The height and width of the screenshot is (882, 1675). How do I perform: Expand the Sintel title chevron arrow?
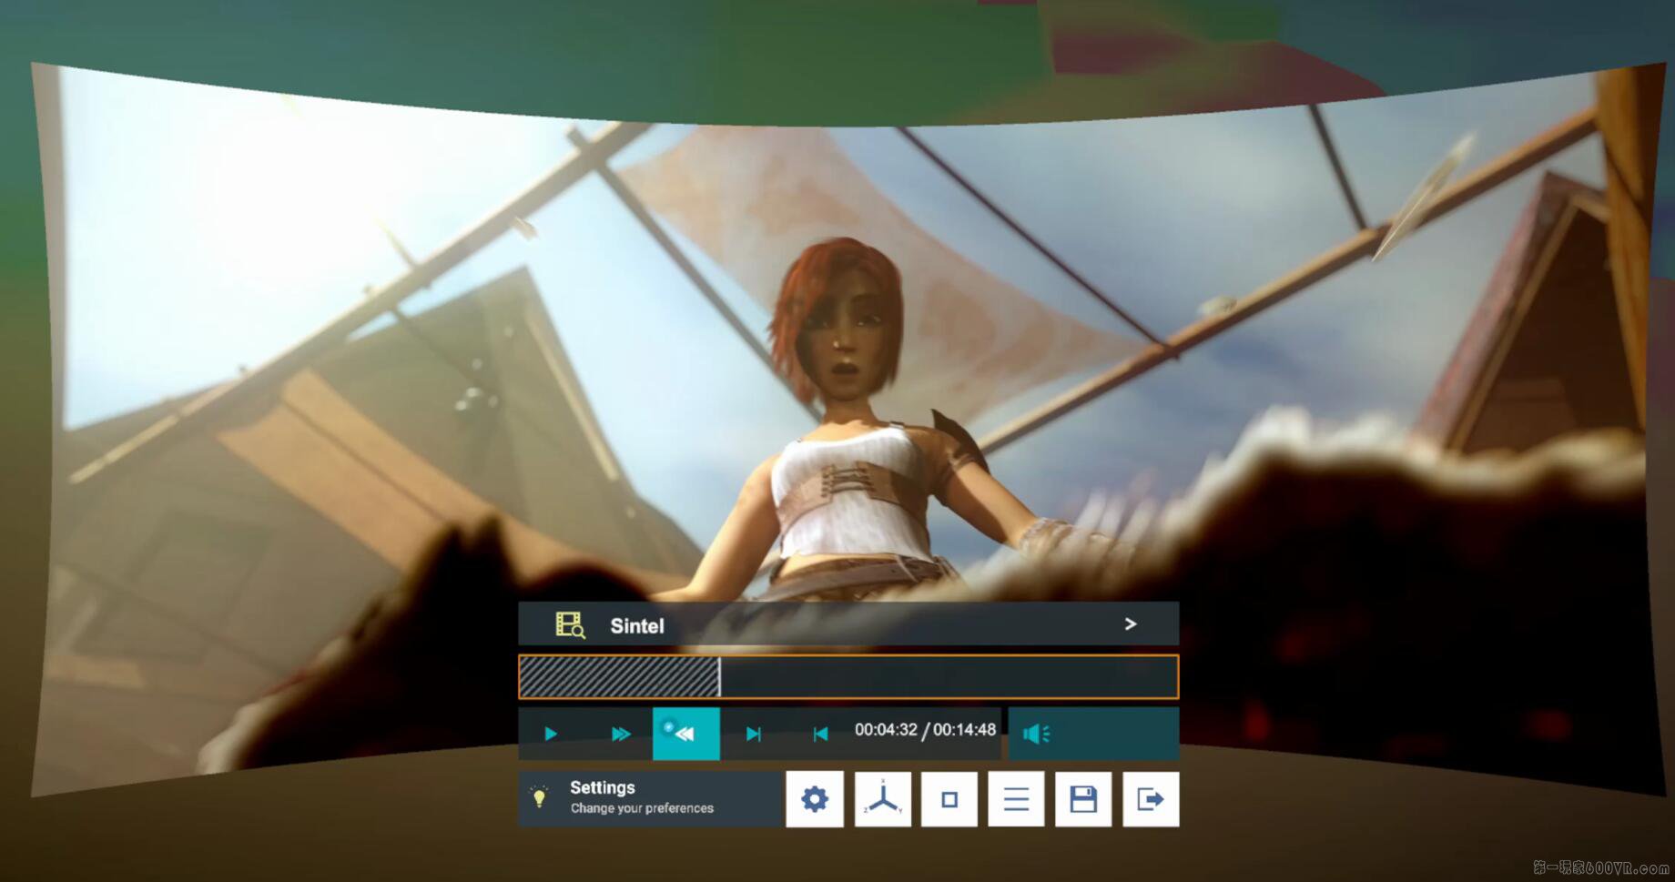[1131, 624]
